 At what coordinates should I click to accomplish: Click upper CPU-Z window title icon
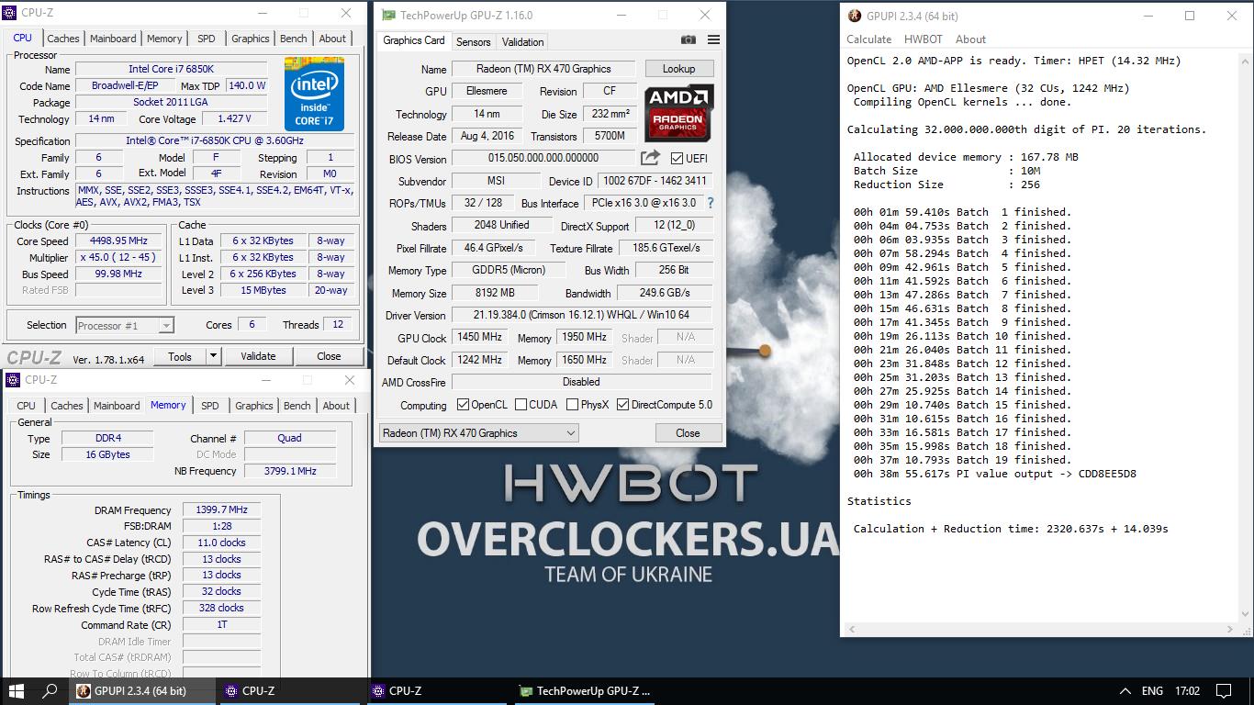[x=11, y=14]
